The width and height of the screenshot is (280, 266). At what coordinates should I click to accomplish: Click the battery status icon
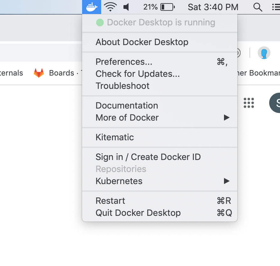pyautogui.click(x=167, y=7)
